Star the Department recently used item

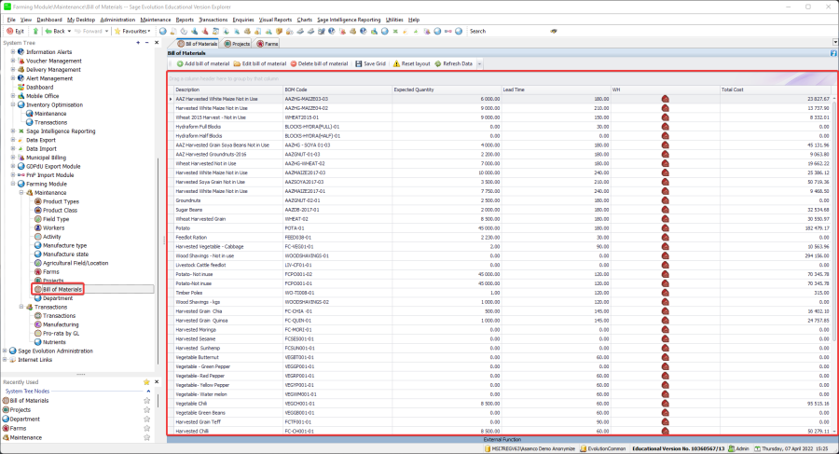146,419
